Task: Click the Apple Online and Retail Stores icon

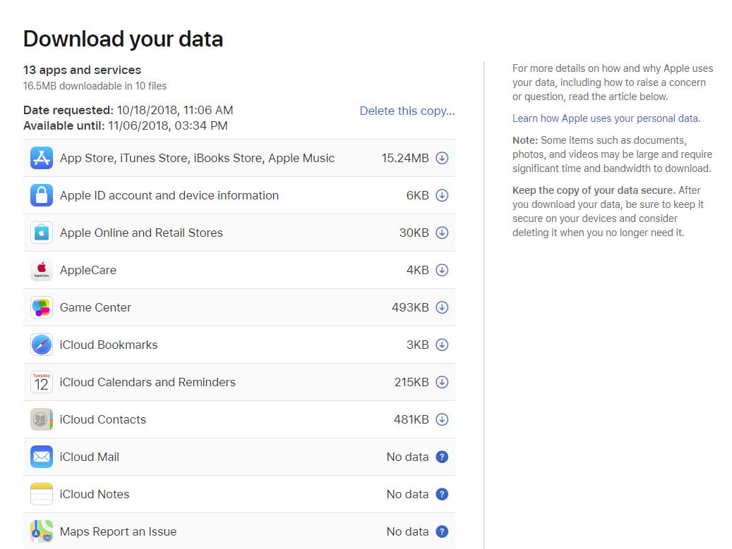Action: 42,233
